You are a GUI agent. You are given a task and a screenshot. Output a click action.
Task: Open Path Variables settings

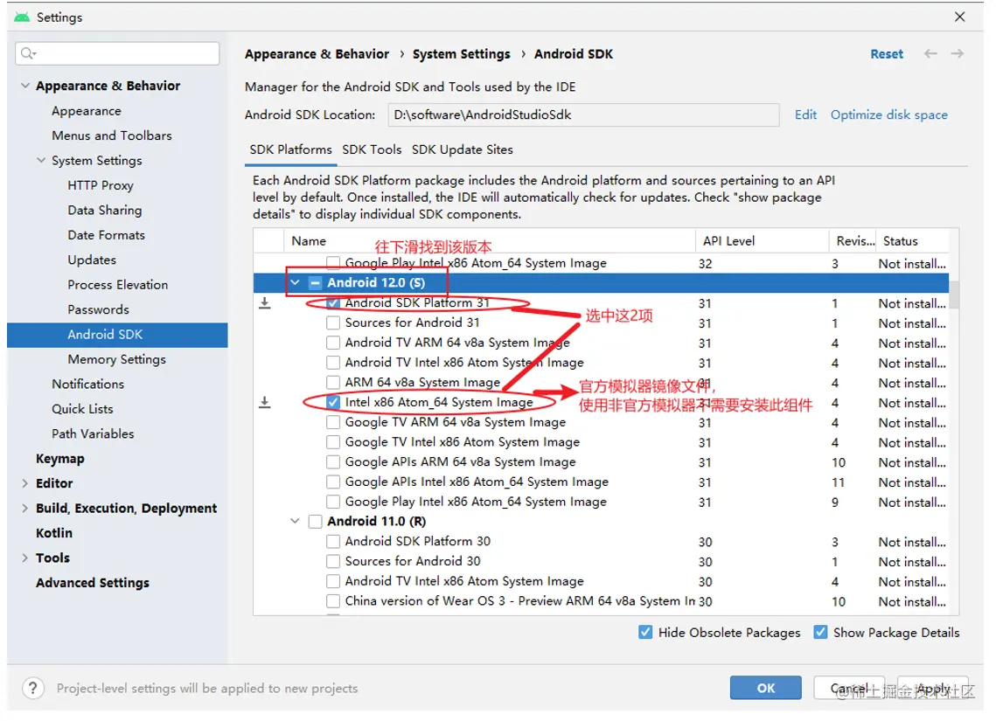pyautogui.click(x=93, y=434)
